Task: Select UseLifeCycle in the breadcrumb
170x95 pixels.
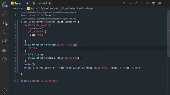Action: (x=51, y=8)
